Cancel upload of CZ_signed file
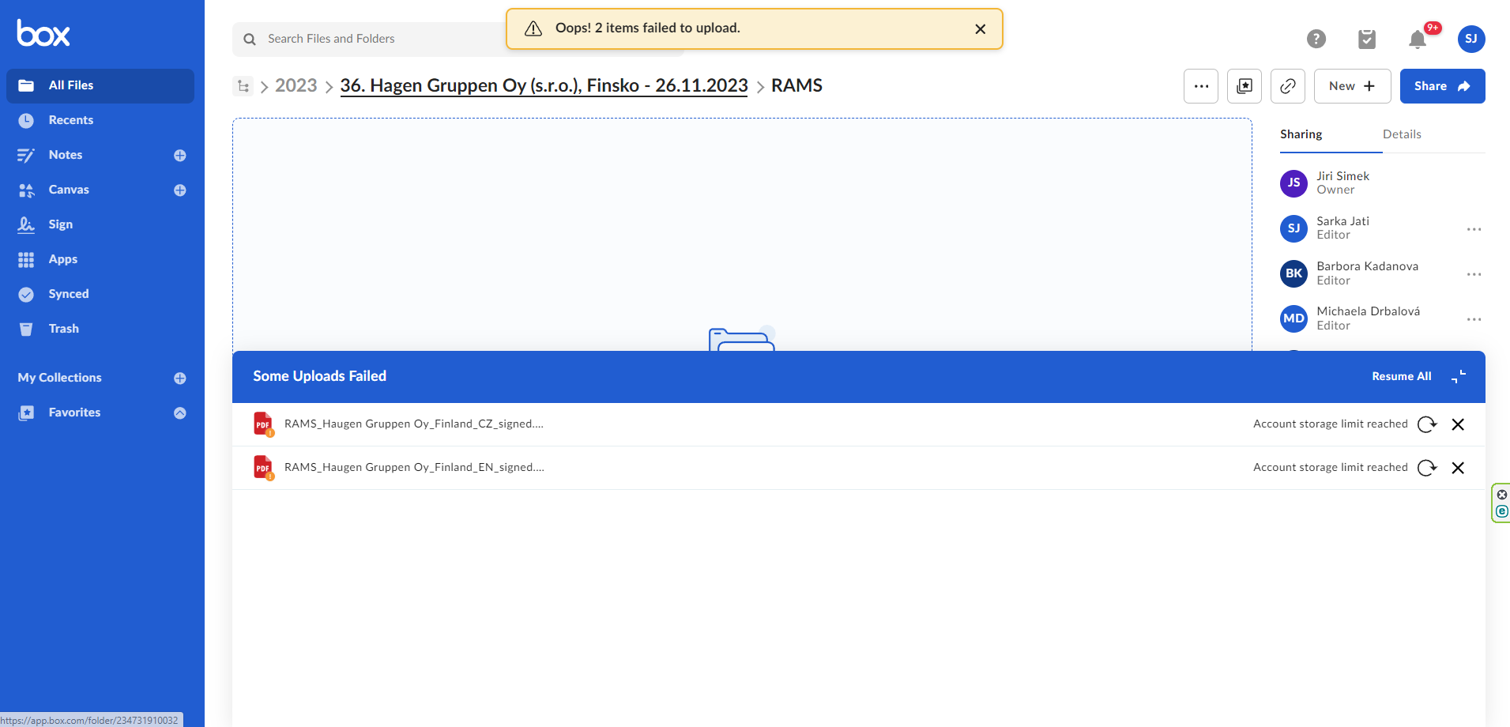 point(1458,424)
